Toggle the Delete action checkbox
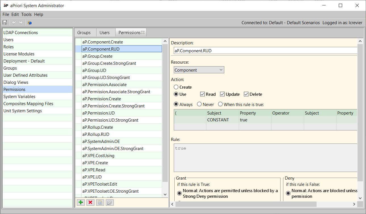366x214 pixels. click(246, 94)
